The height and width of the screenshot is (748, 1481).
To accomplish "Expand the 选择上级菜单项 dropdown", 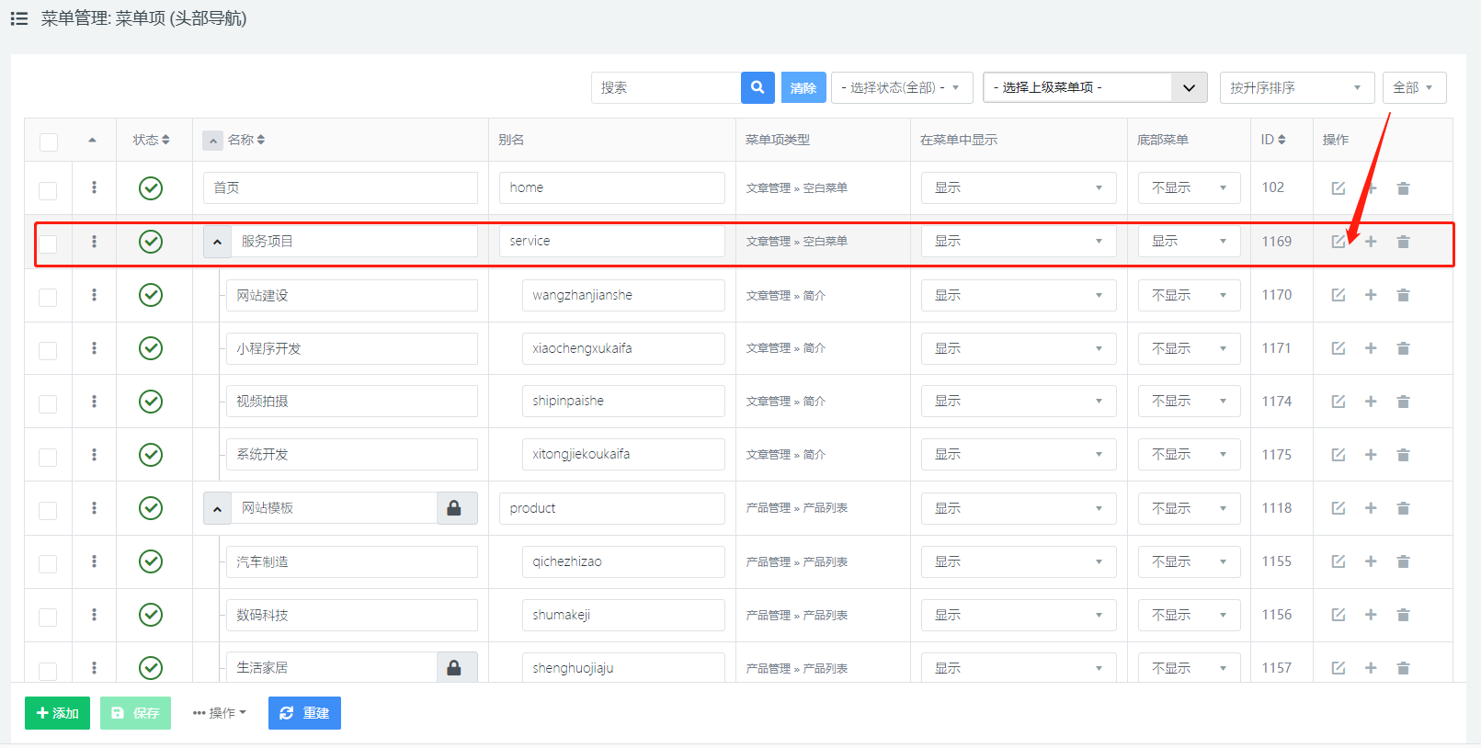I will 1094,88.
